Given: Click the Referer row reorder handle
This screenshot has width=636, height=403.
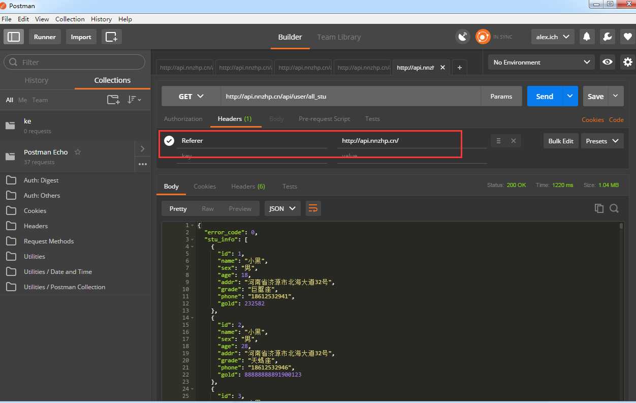Looking at the screenshot, I should coord(498,141).
